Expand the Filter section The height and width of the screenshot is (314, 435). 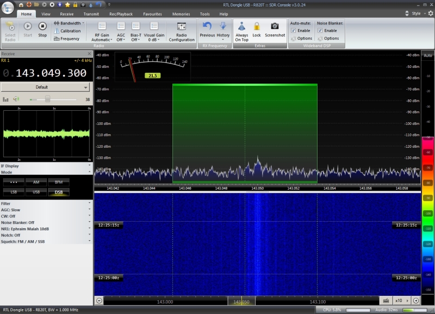click(46, 203)
